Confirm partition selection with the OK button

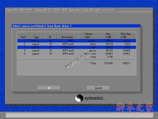[x=49, y=88]
